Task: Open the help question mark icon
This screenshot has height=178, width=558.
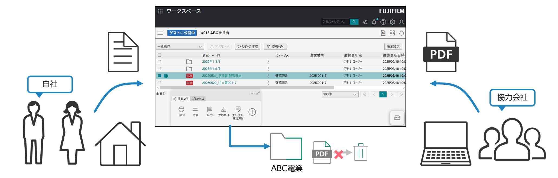Action: coord(383,22)
